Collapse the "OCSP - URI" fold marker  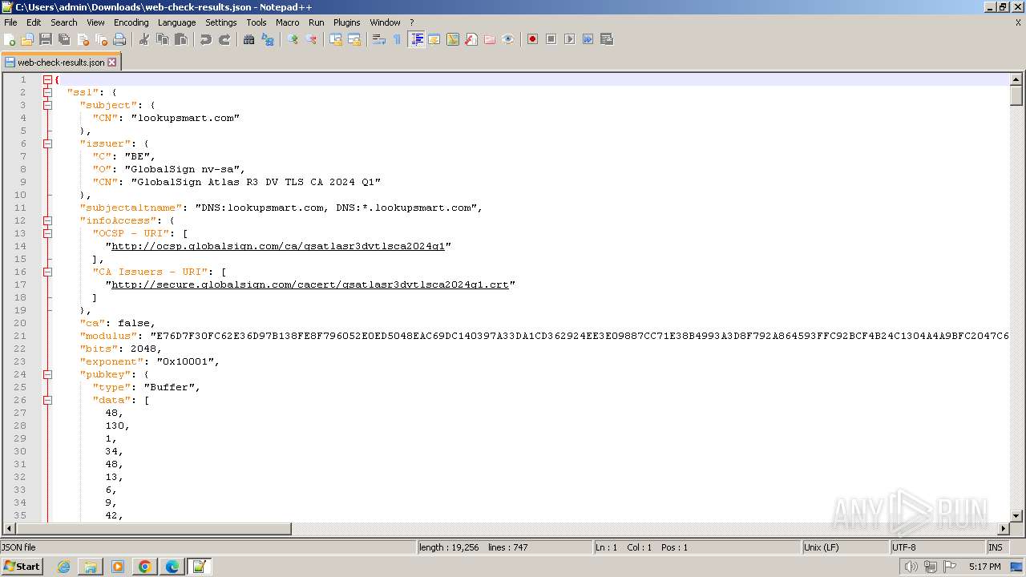click(47, 233)
